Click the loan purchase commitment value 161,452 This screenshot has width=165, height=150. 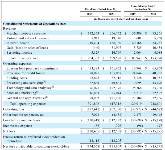point(115,68)
